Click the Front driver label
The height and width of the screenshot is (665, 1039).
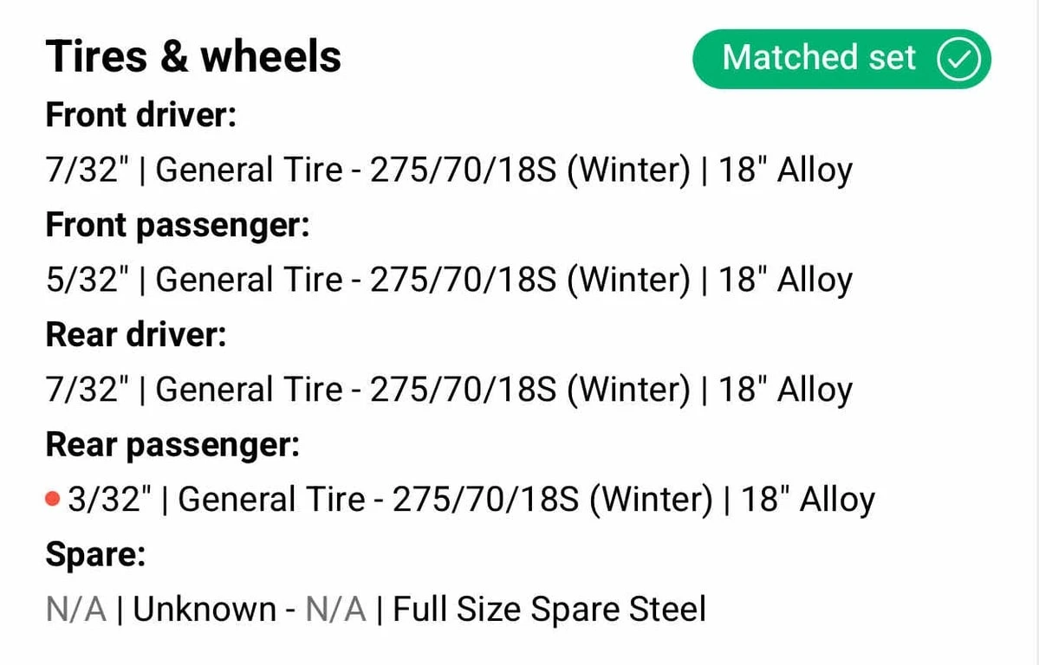coord(140,114)
